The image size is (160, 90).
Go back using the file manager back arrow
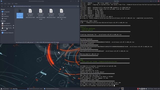pos(2,6)
